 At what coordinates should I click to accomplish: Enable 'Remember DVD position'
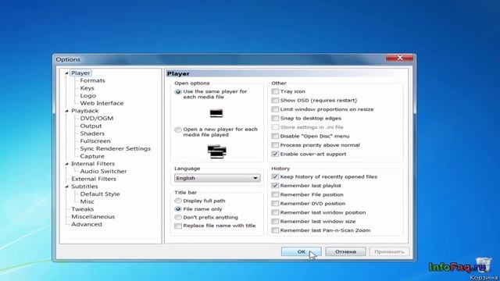tap(275, 203)
